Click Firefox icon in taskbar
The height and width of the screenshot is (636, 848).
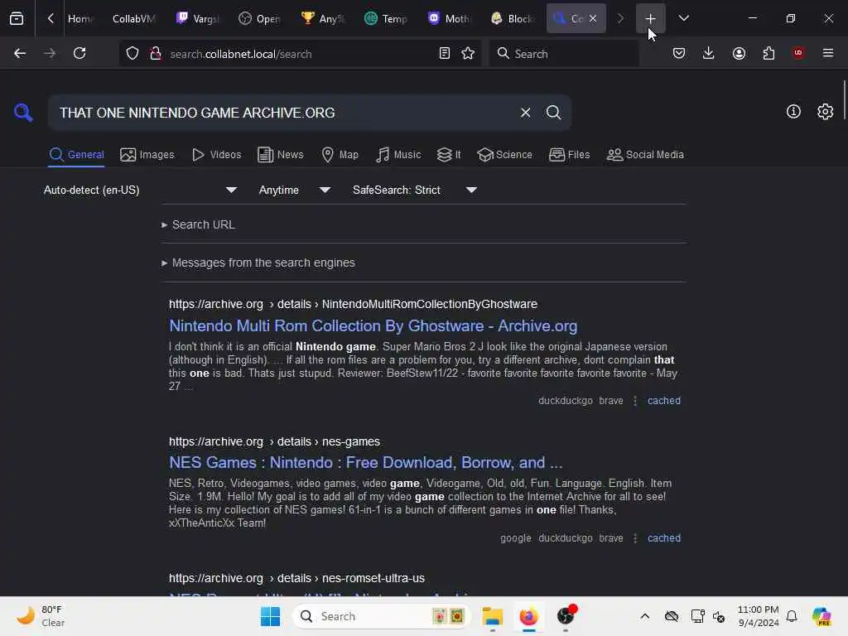(x=528, y=616)
